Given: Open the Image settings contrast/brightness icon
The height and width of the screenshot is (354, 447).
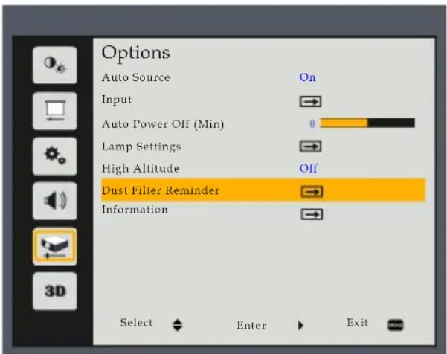Looking at the screenshot, I should pyautogui.click(x=54, y=65).
